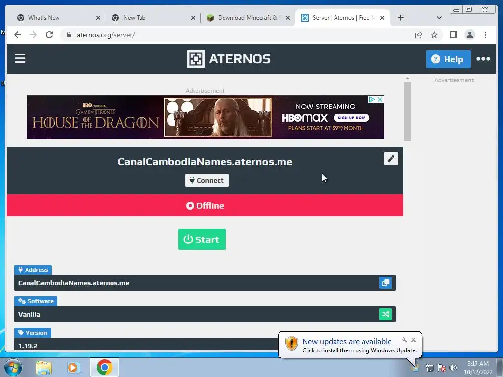The height and width of the screenshot is (377, 503).
Task: Edit the server address with the pencil icon
Action: tap(391, 159)
